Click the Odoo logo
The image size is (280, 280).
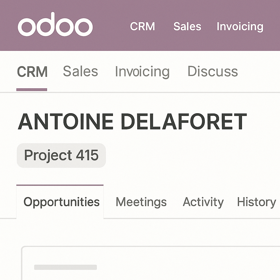[x=55, y=27]
